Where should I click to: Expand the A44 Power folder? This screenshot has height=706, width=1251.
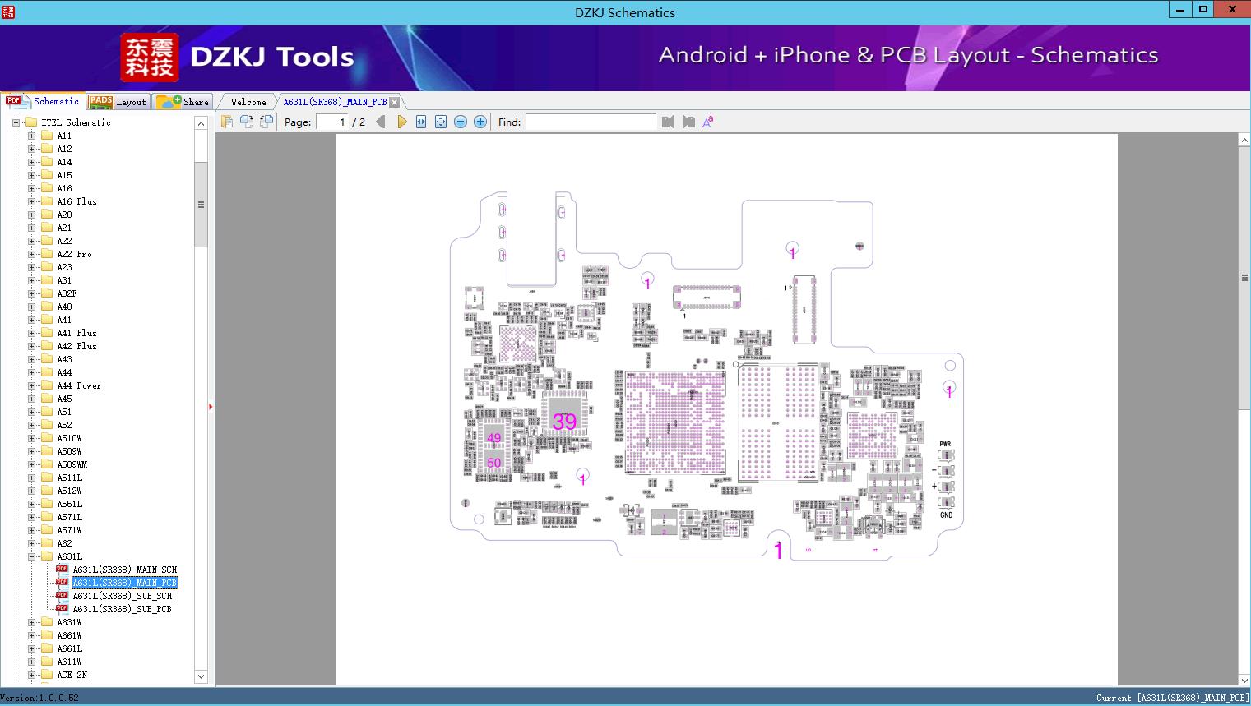tap(32, 385)
